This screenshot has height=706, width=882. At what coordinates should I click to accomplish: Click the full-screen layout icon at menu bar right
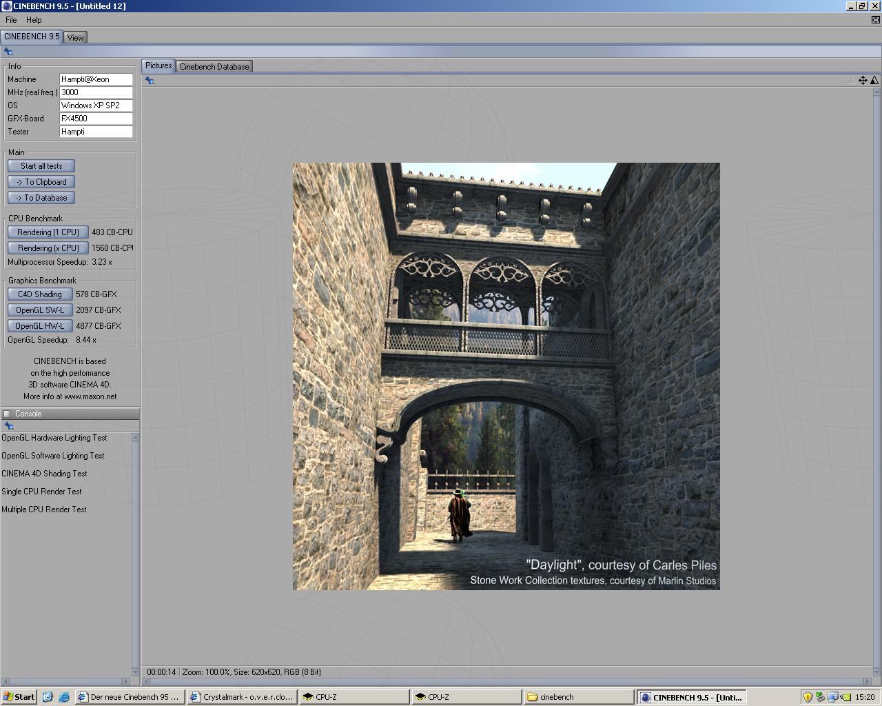875,20
